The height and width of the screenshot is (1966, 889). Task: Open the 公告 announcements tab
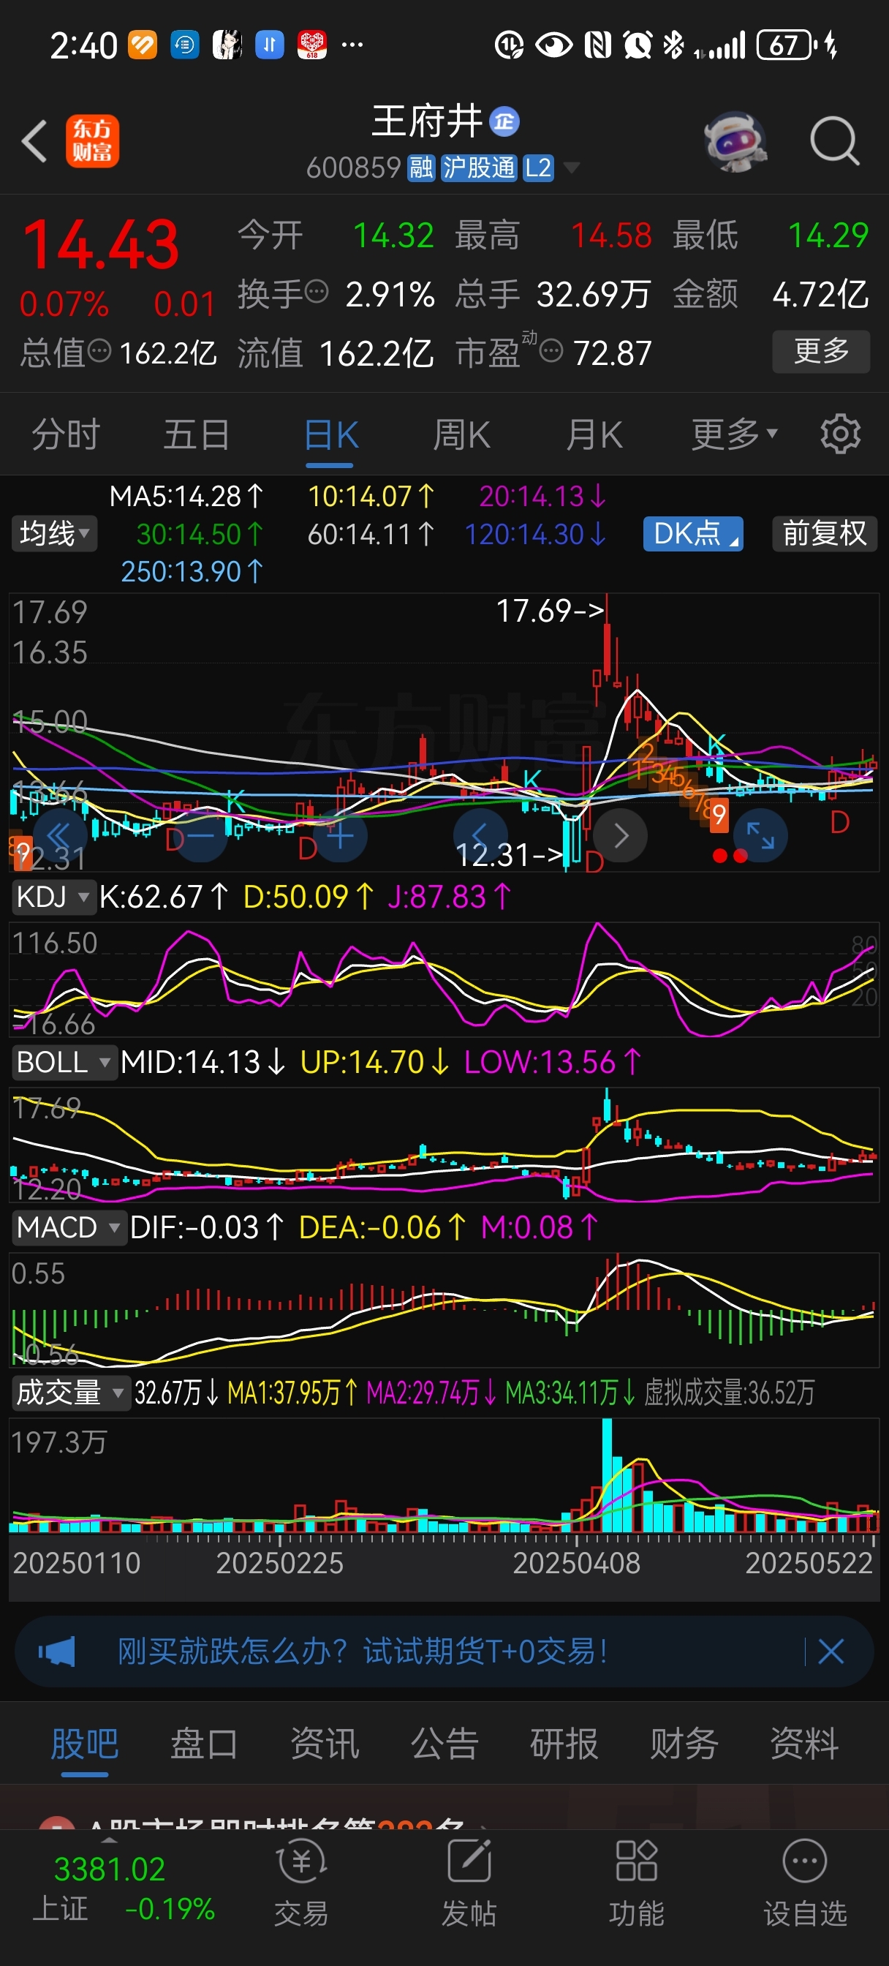[x=444, y=1744]
